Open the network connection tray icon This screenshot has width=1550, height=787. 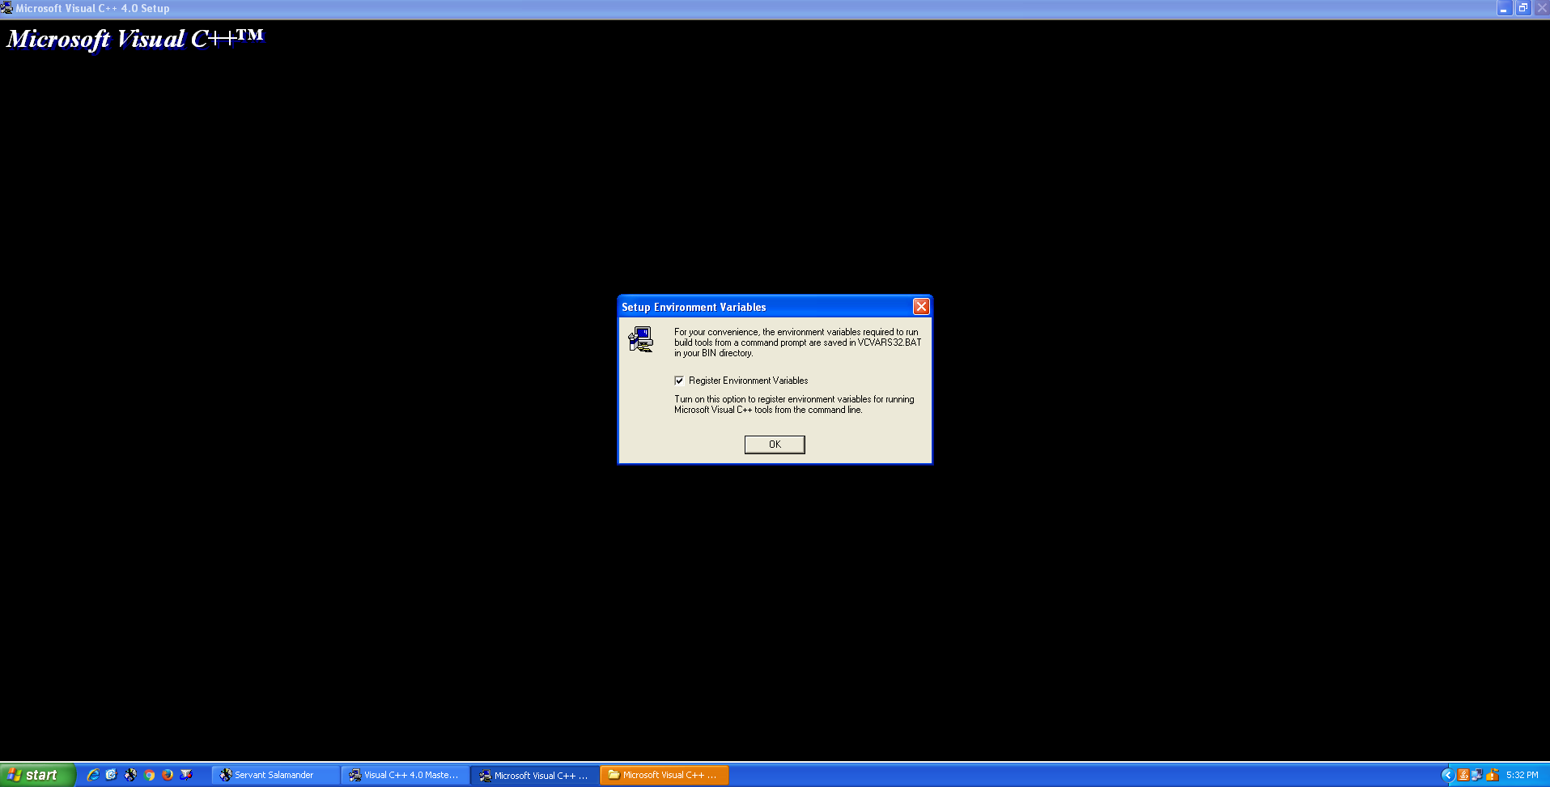pyautogui.click(x=1477, y=775)
